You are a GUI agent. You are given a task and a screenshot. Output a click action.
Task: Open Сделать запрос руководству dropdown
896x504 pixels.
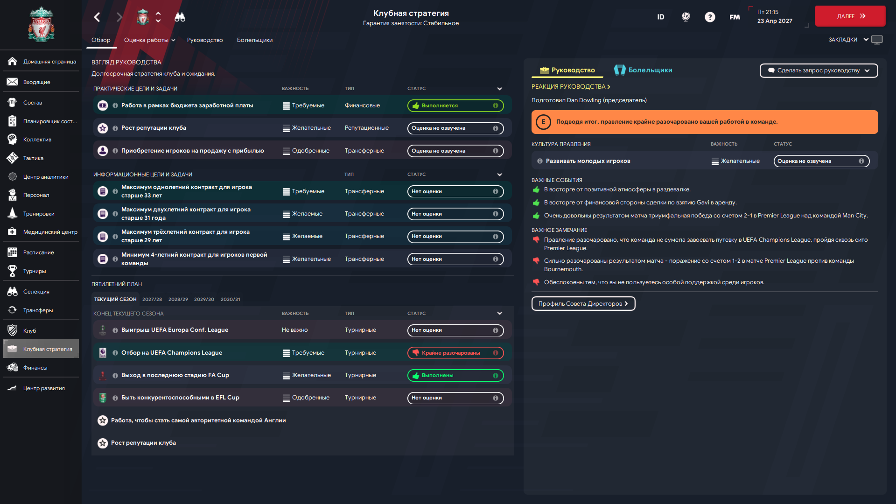819,70
